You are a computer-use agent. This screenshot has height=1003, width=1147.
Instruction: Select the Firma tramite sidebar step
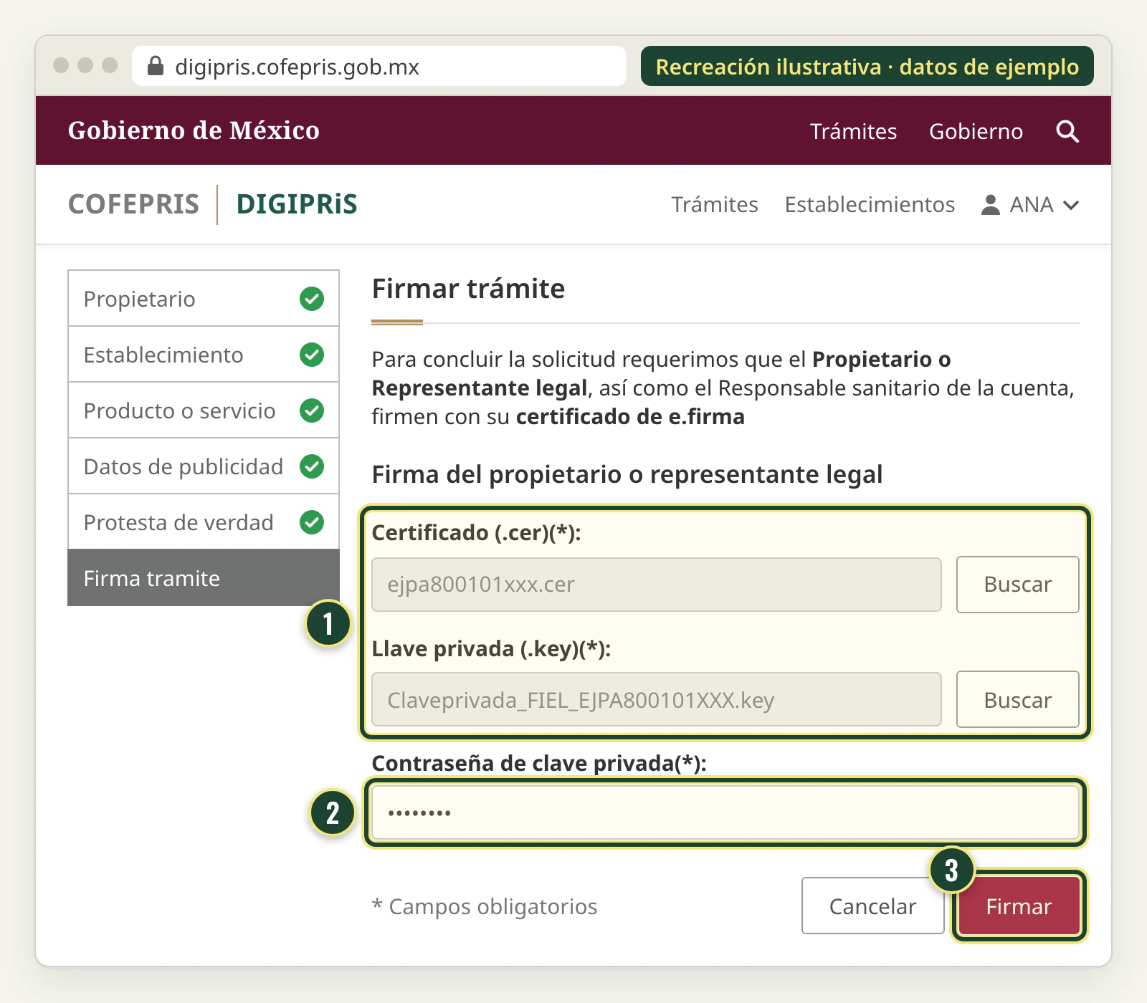(x=204, y=578)
